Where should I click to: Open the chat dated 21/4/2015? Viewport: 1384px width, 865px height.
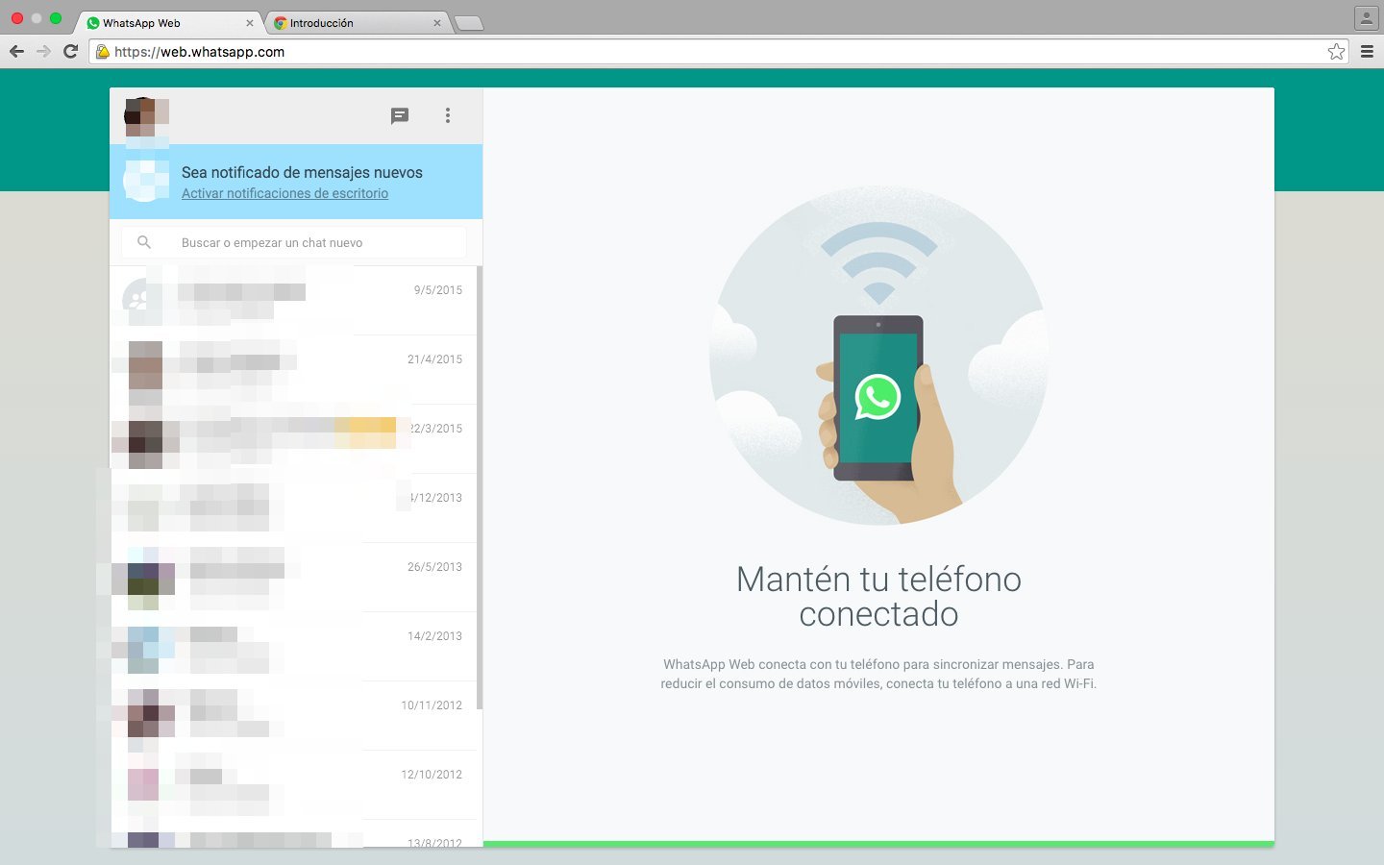[293, 370]
